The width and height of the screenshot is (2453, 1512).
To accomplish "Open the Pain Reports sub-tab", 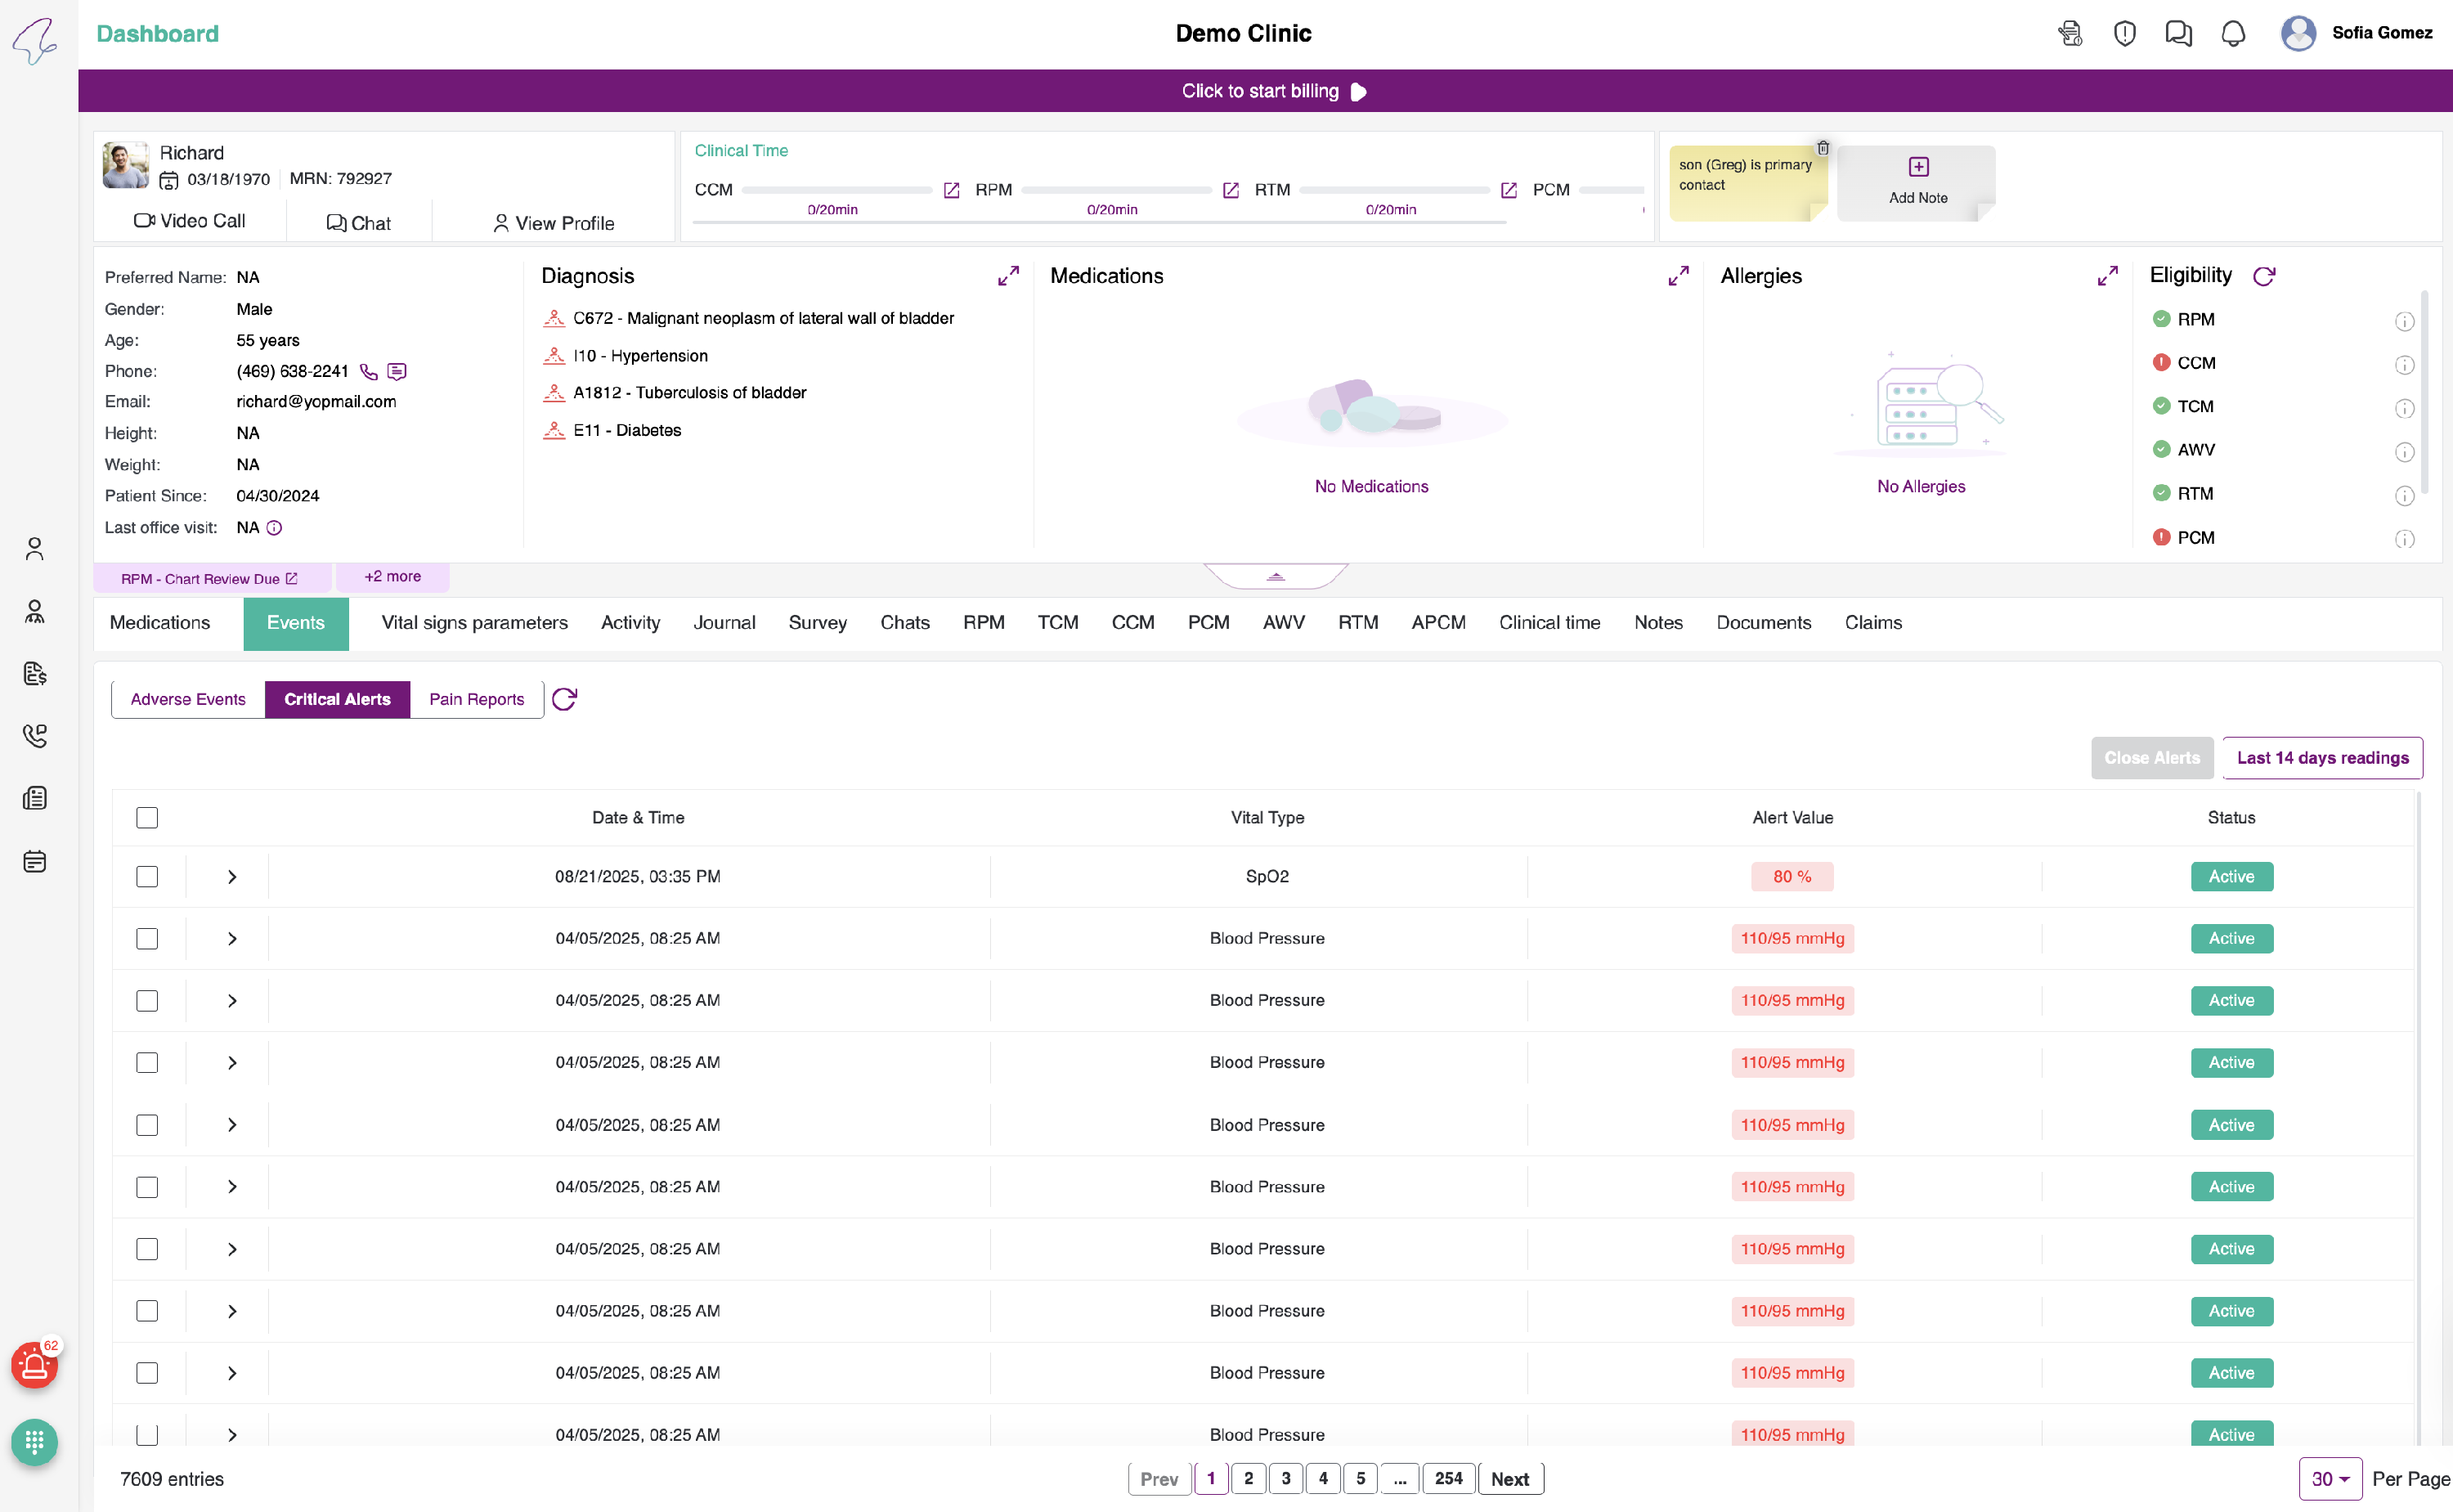I will pyautogui.click(x=476, y=699).
